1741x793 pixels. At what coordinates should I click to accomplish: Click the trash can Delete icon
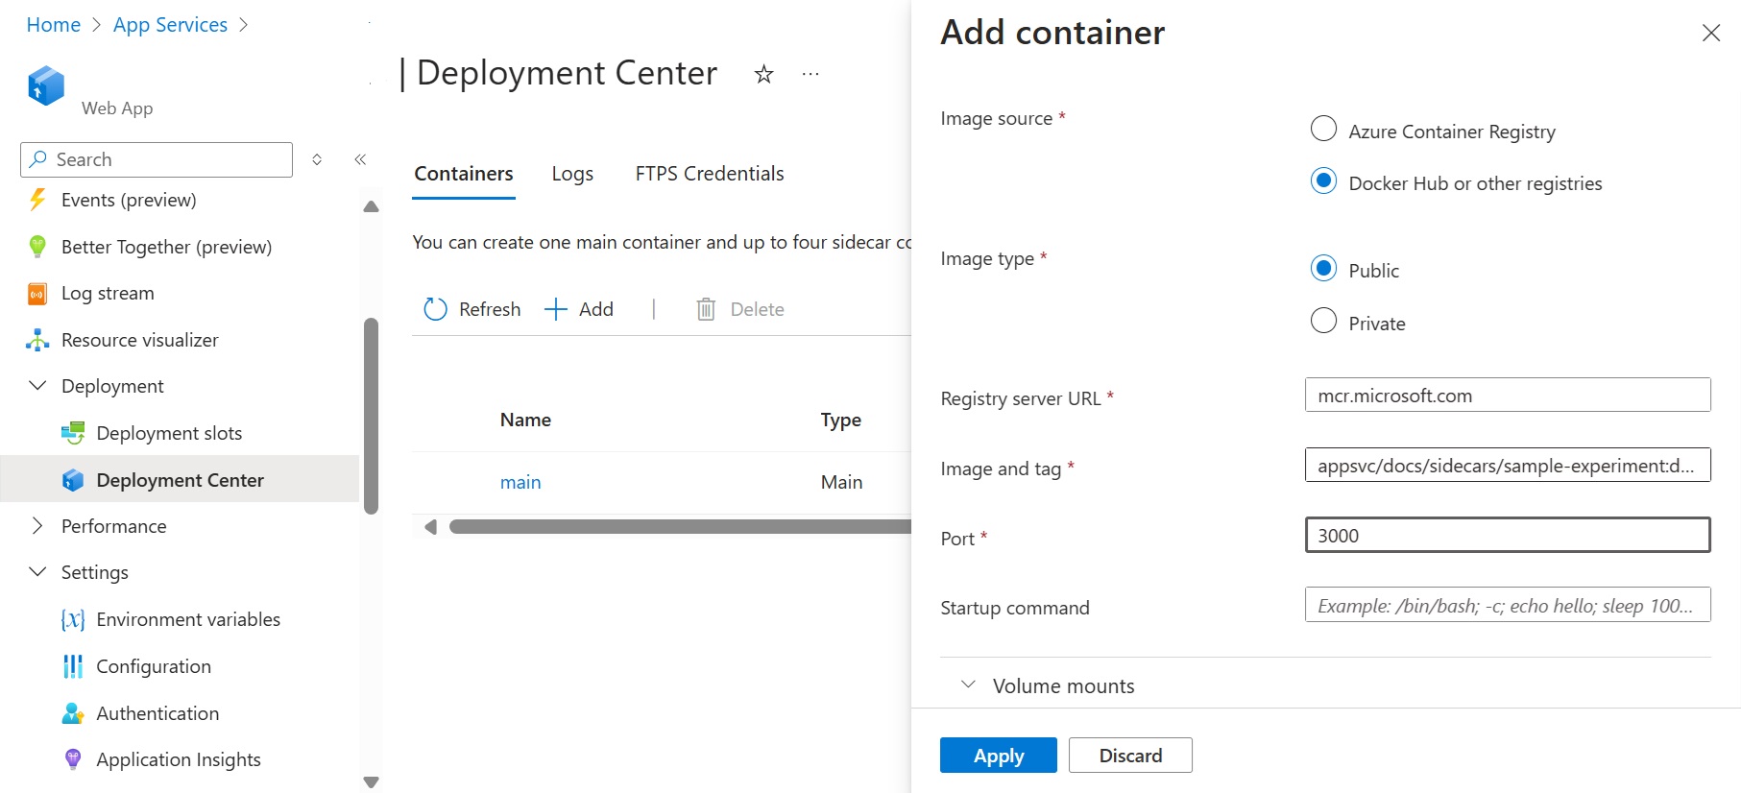point(706,309)
